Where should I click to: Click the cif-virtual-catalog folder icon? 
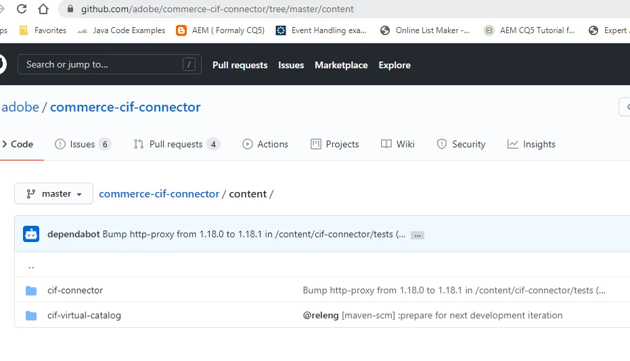tap(31, 316)
